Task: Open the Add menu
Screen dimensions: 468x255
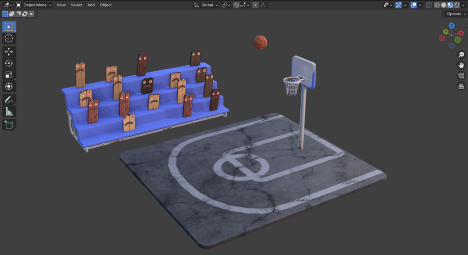Action: tap(91, 5)
